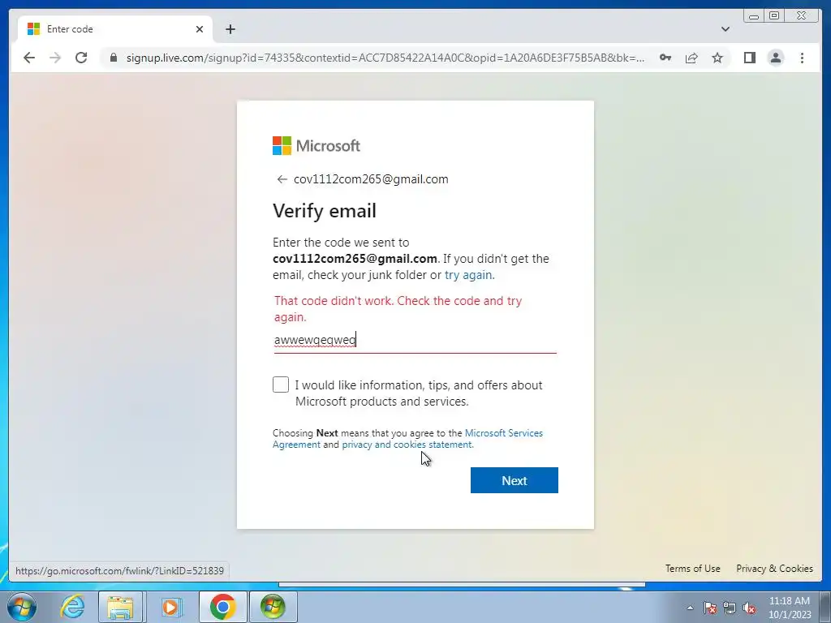
Task: Launch Internet Explorer from the taskbar
Action: (72, 607)
